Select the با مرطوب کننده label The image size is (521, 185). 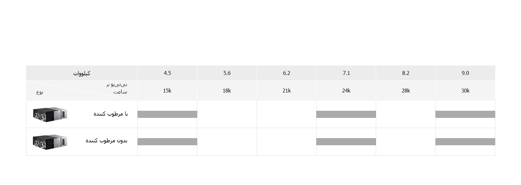tap(111, 114)
